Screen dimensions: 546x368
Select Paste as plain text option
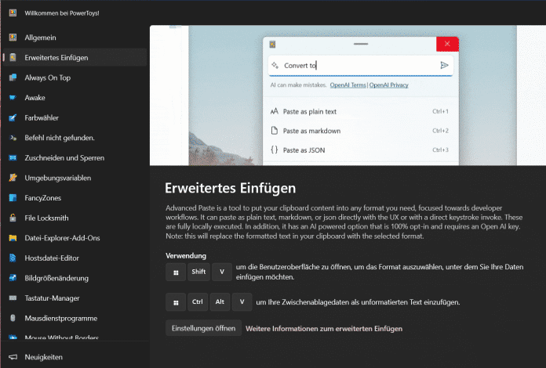(360, 111)
